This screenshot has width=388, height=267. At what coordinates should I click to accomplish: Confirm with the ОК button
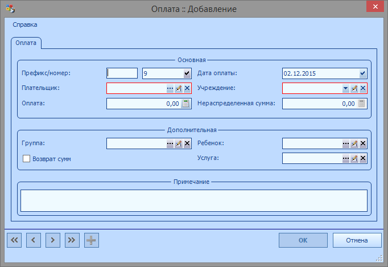click(x=303, y=240)
